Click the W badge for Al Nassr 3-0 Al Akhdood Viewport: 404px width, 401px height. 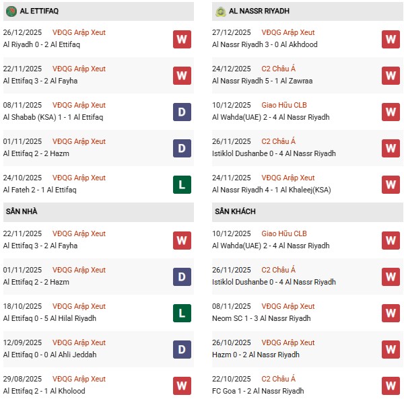point(391,39)
